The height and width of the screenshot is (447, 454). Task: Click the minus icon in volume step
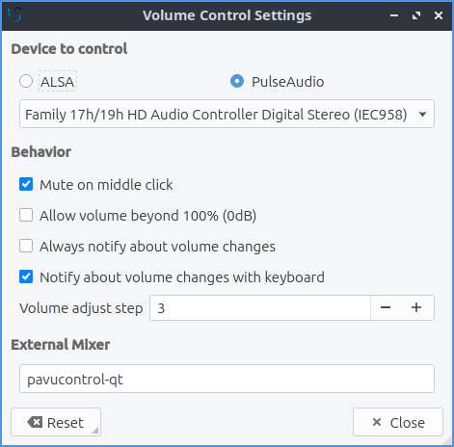click(386, 307)
